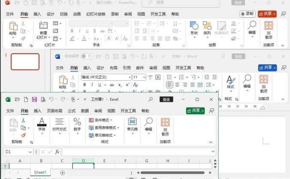Open Excel Alignment group dropdown
This screenshot has height=179, width=290.
click(x=59, y=126)
